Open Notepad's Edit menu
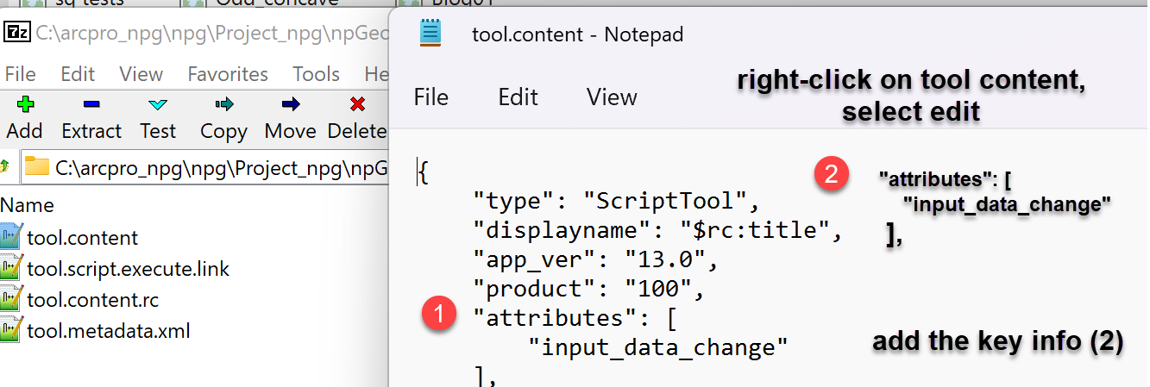The height and width of the screenshot is (387, 1150). pyautogui.click(x=518, y=97)
